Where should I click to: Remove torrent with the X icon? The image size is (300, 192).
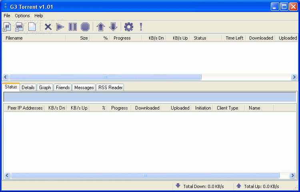pos(48,27)
